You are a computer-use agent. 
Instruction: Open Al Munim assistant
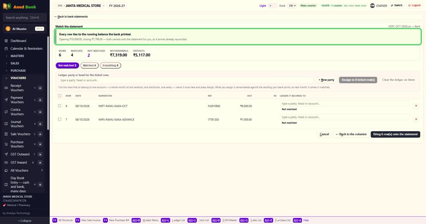pos(25,28)
